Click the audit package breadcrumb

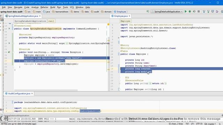tap(95, 11)
